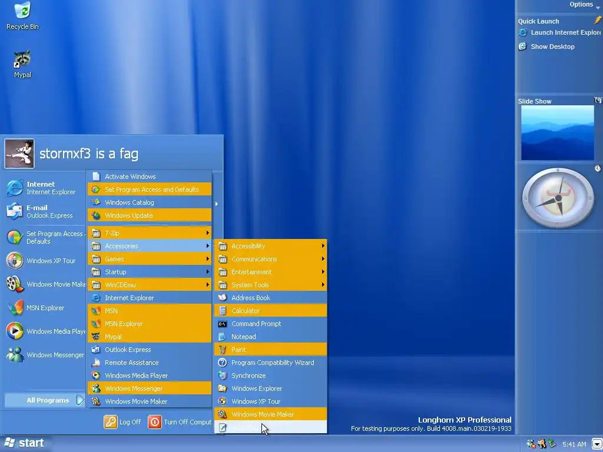This screenshot has height=452, width=603.
Task: Open the Recycle Bin desktop icon
Action: click(x=22, y=16)
